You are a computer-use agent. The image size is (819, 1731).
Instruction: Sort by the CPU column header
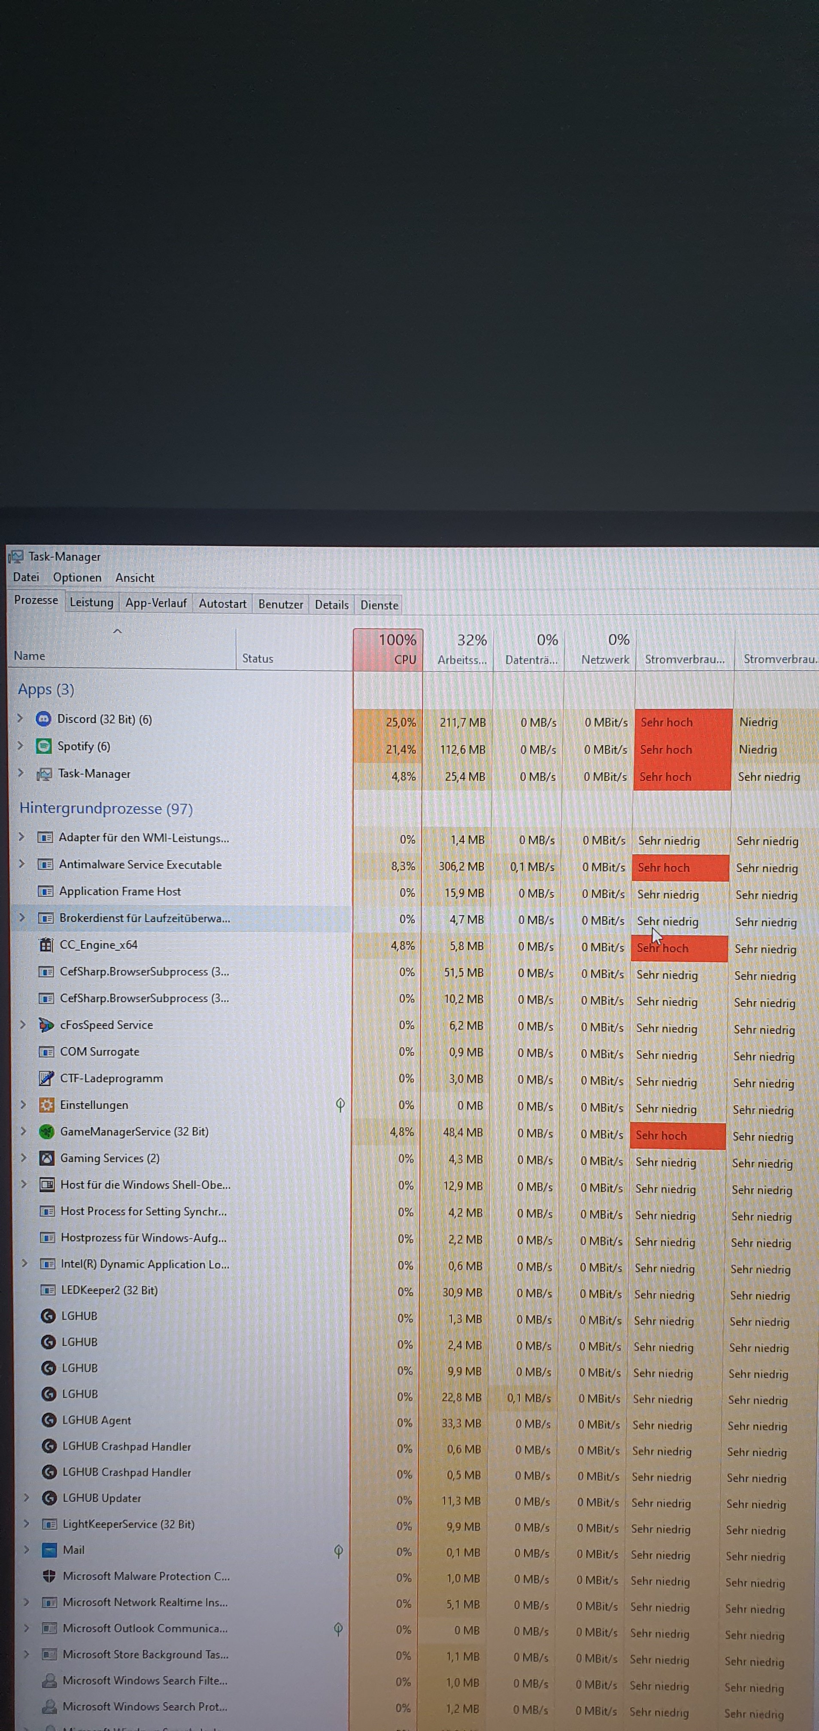point(388,649)
